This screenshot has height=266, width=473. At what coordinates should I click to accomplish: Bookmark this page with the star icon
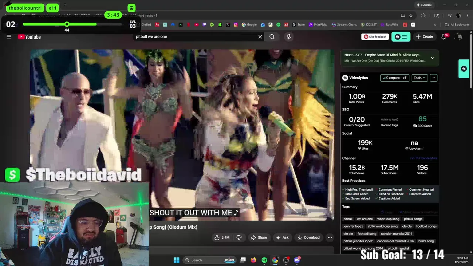coord(411,16)
